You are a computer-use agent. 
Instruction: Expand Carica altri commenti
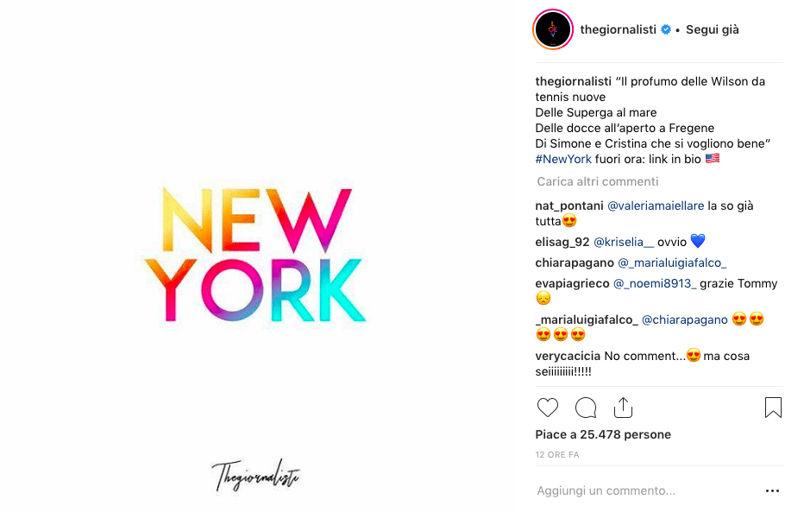coord(597,181)
